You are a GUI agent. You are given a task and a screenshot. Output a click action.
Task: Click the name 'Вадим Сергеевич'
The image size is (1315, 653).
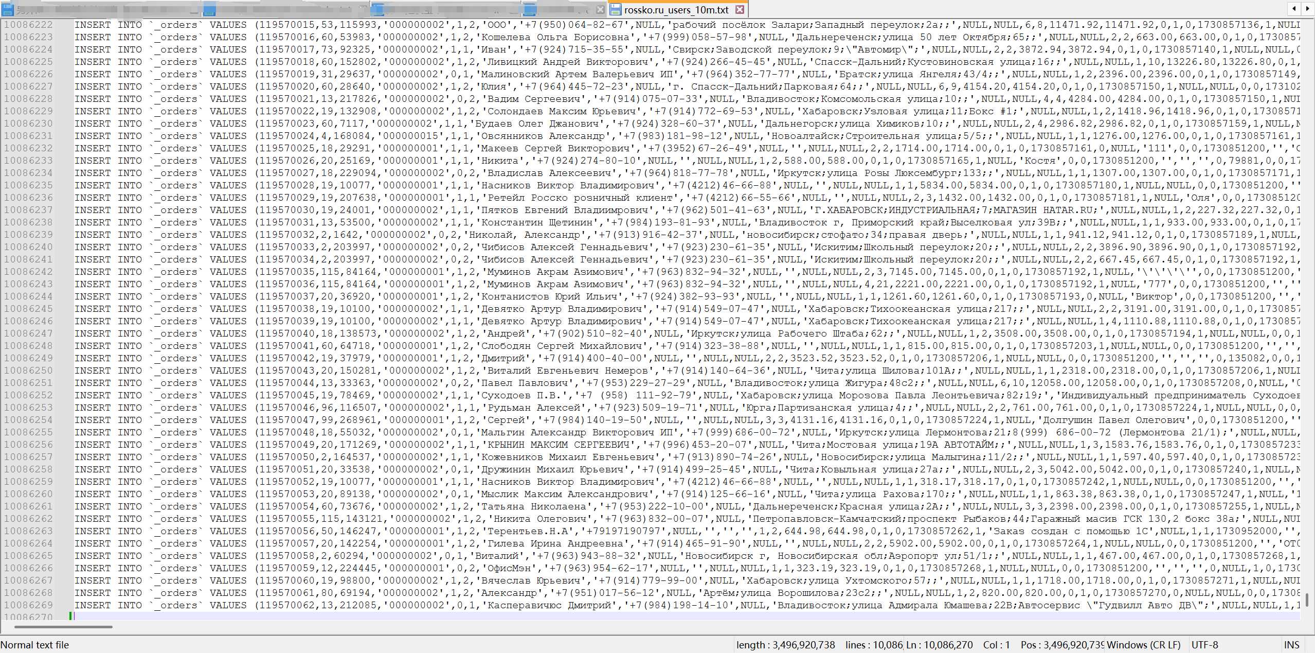[x=533, y=99]
